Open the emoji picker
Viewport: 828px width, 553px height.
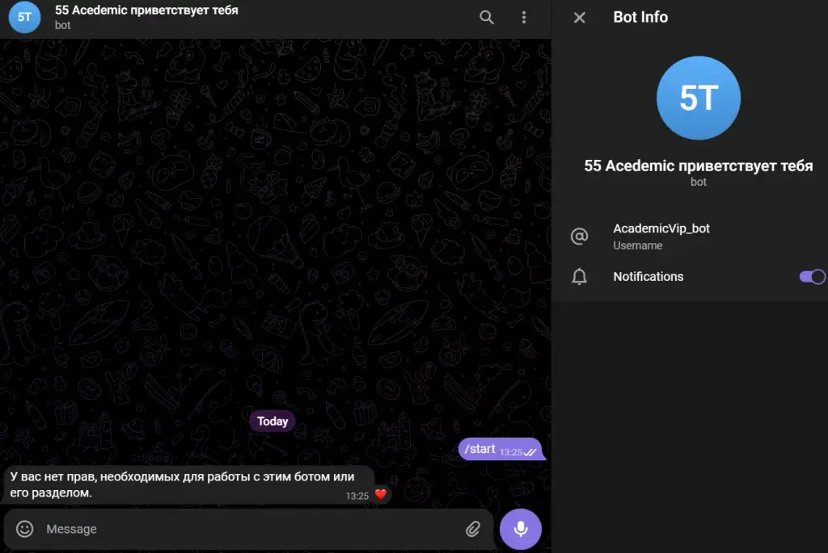click(25, 529)
